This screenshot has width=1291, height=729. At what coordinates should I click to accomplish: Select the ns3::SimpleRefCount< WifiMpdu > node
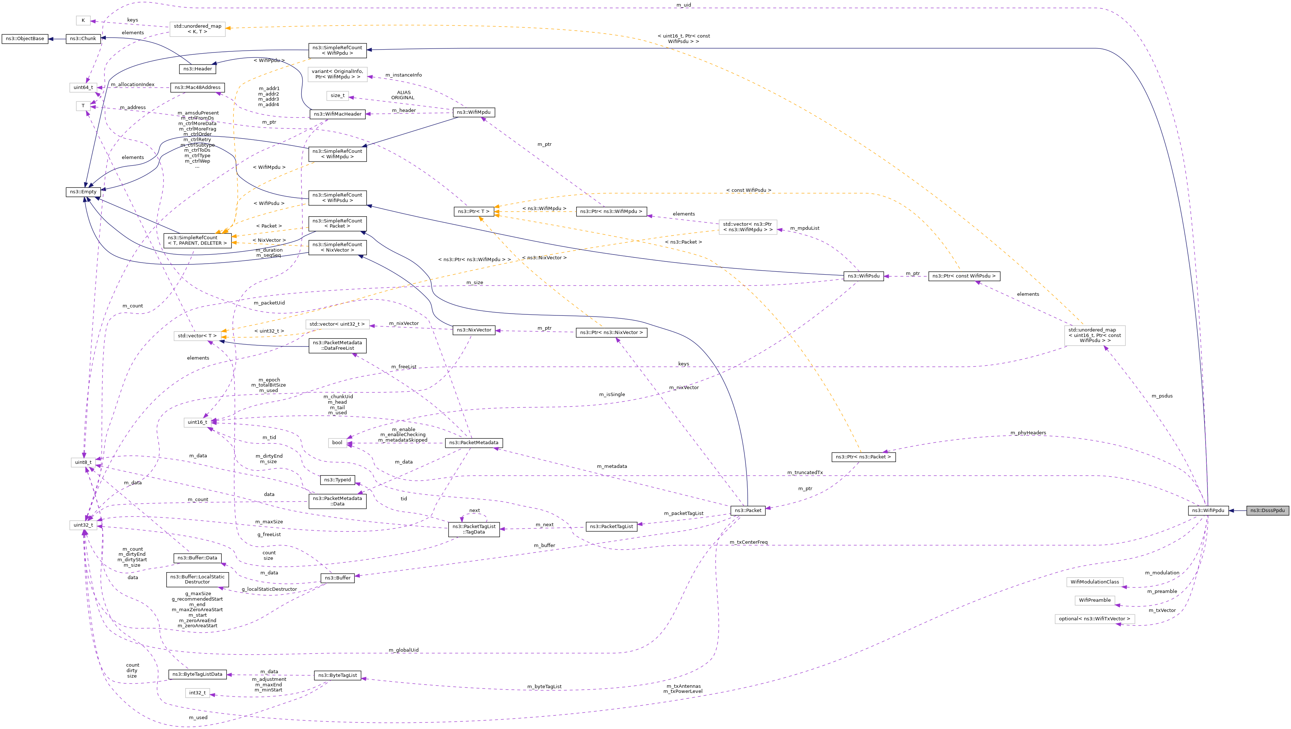337,154
